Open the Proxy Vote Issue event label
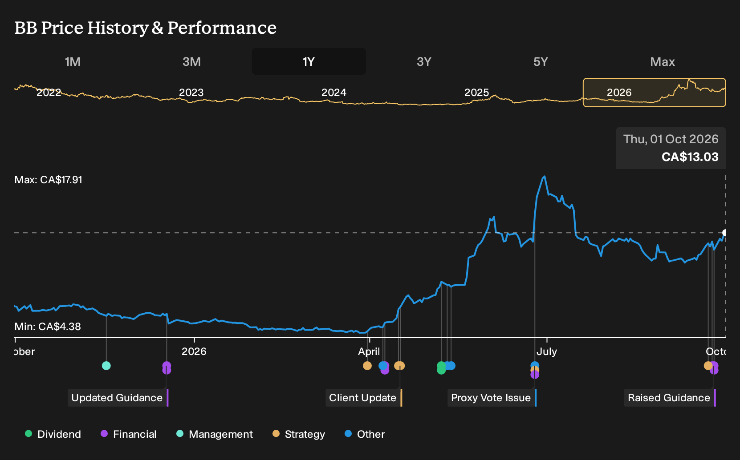 tap(492, 398)
